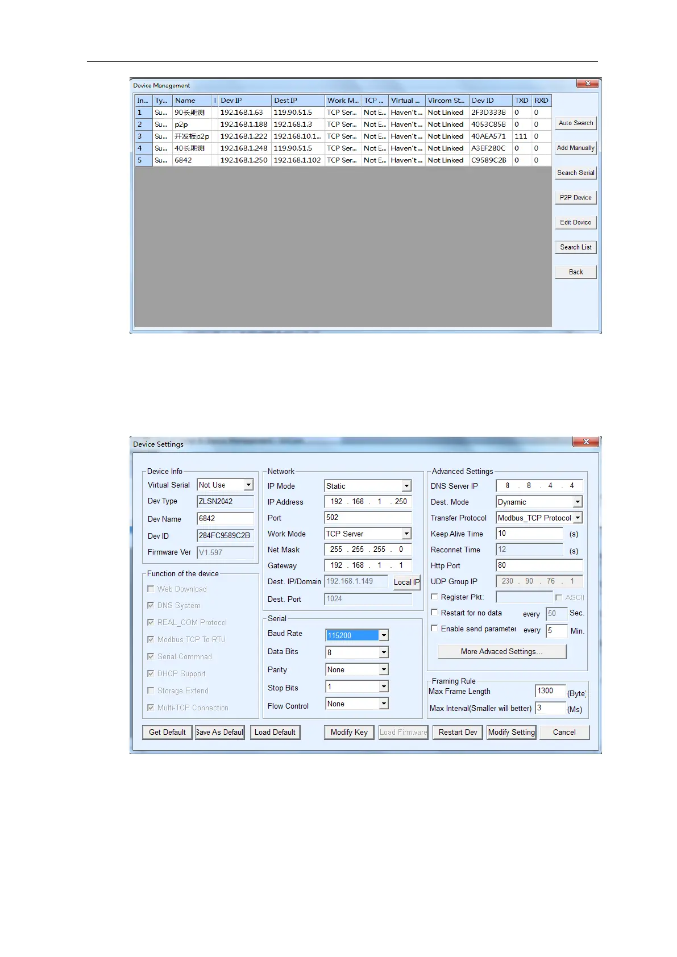Select the 6842 device row
The width and height of the screenshot is (677, 957).
click(x=343, y=160)
